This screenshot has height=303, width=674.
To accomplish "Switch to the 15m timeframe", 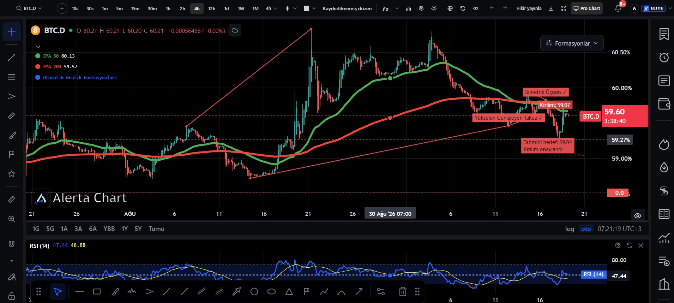I will (x=135, y=8).
